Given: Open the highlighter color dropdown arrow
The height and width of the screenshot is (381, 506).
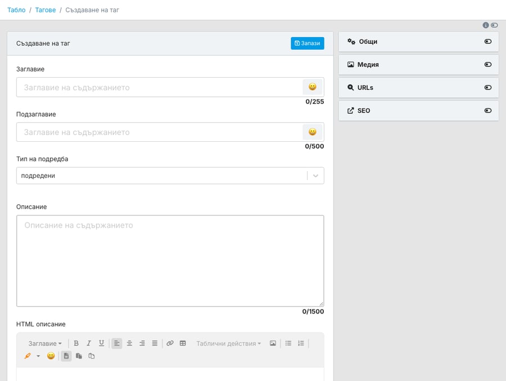Looking at the screenshot, I should 38,356.
